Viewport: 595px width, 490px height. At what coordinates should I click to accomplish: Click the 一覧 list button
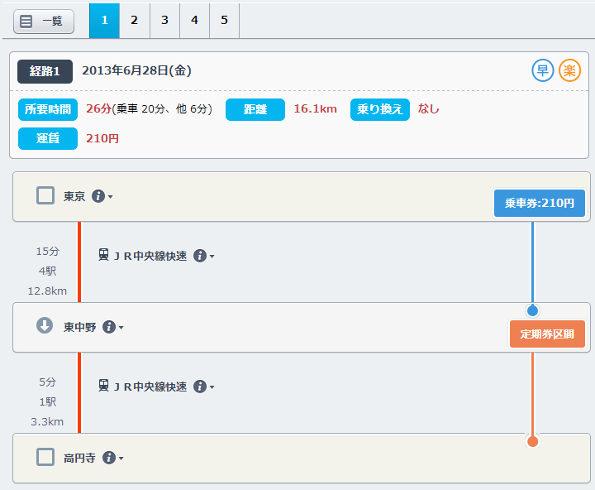pyautogui.click(x=44, y=22)
